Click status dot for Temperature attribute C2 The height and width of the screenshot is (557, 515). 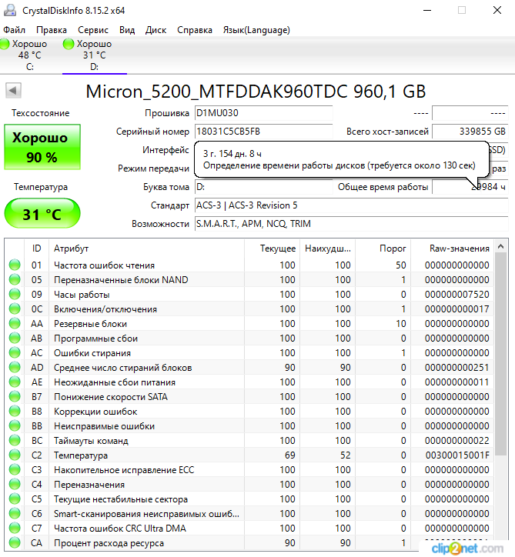point(15,455)
